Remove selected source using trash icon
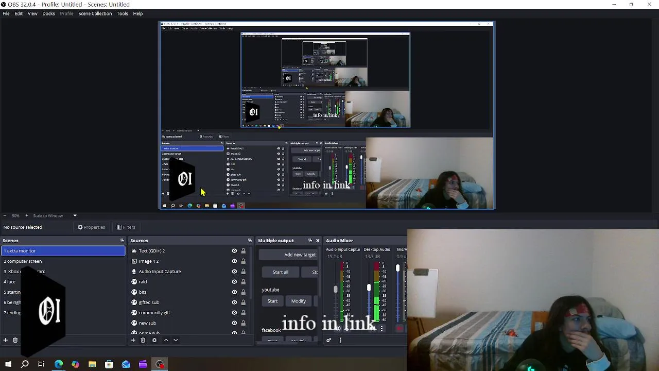 click(143, 340)
